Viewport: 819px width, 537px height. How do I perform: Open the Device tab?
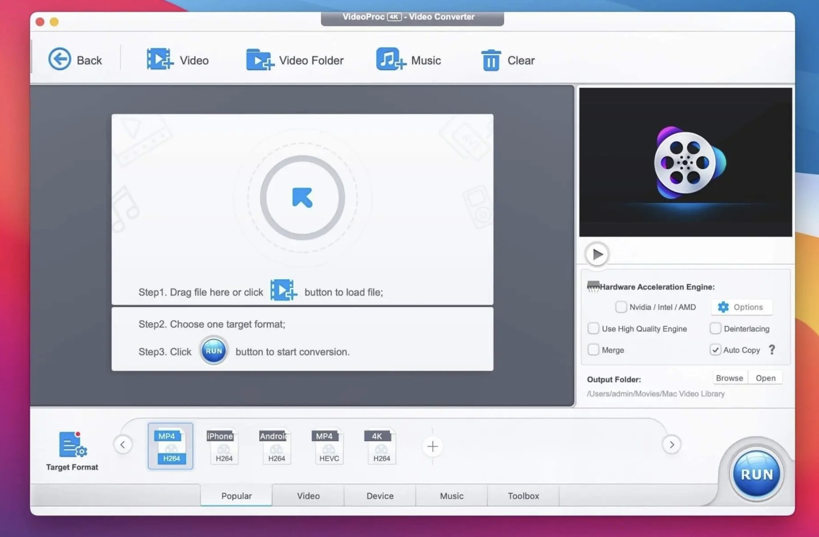click(380, 496)
